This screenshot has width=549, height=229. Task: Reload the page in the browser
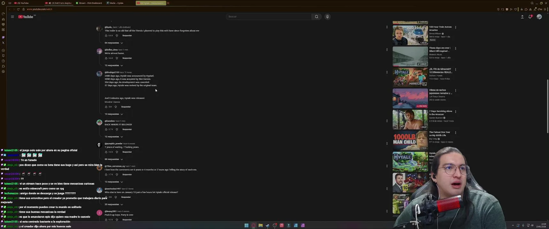click(18, 9)
